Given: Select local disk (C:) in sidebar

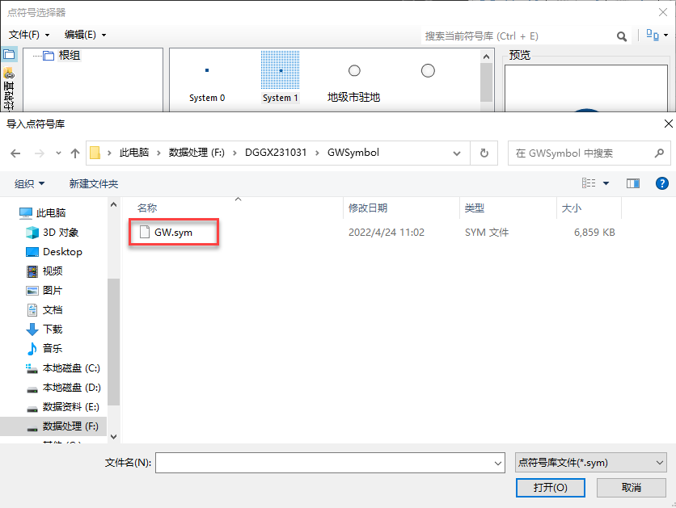Looking at the screenshot, I should click(x=70, y=368).
